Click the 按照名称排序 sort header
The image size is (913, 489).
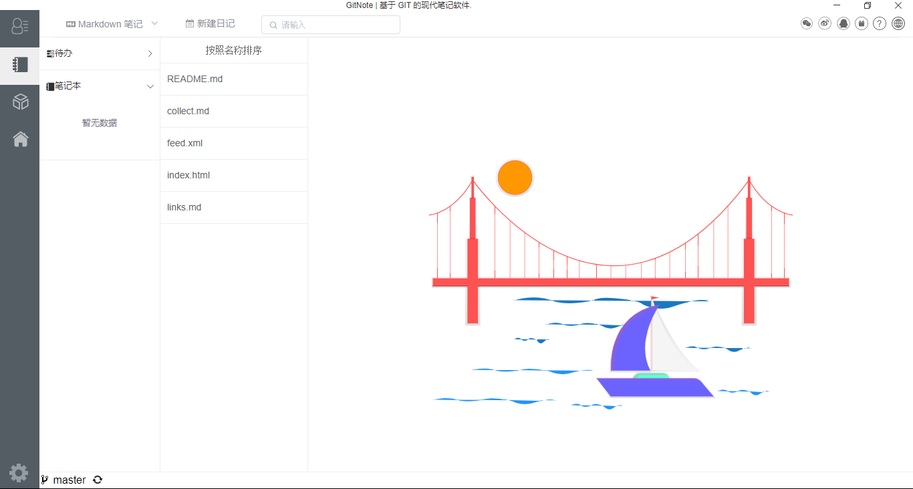click(234, 50)
